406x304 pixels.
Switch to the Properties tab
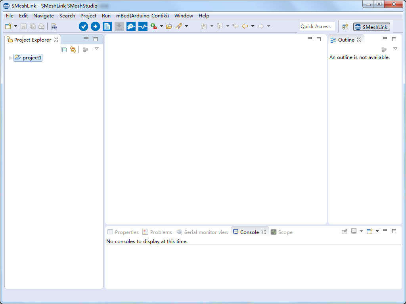(x=123, y=232)
